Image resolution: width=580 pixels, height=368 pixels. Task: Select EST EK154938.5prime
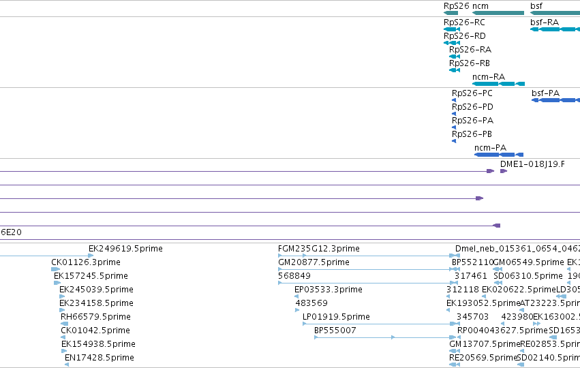point(98,345)
